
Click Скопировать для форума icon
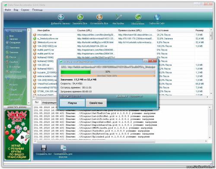point(63,148)
